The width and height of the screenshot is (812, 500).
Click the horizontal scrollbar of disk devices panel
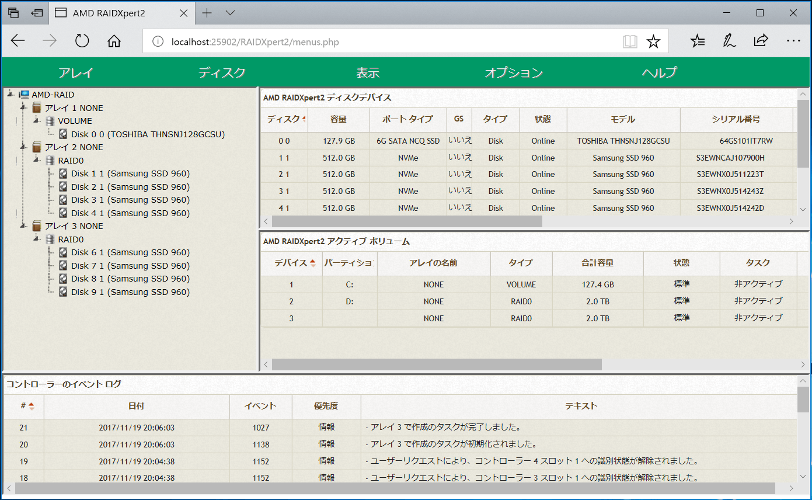click(x=407, y=221)
